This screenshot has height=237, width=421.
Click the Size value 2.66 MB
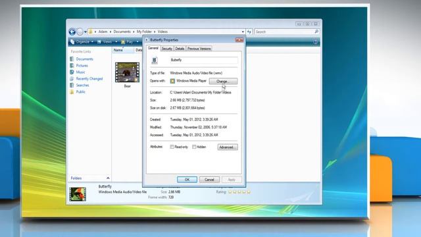pos(187,100)
